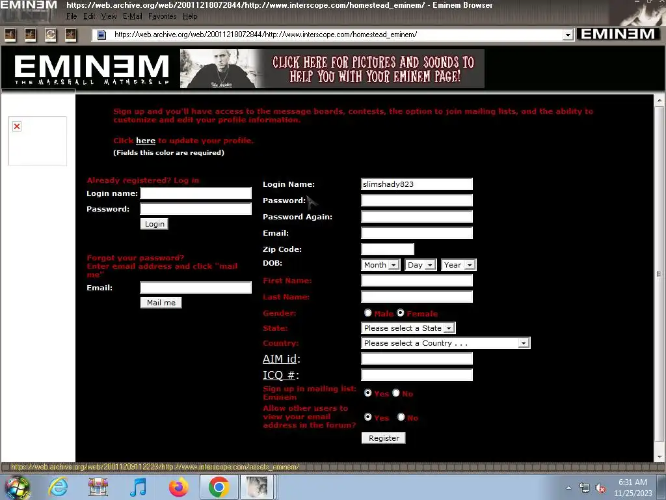Select No to allow email viewing in forum

click(401, 417)
